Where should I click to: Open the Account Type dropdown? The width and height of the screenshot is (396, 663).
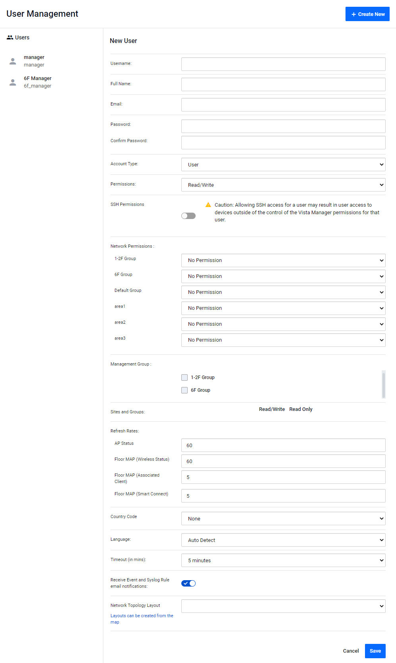[x=283, y=164]
